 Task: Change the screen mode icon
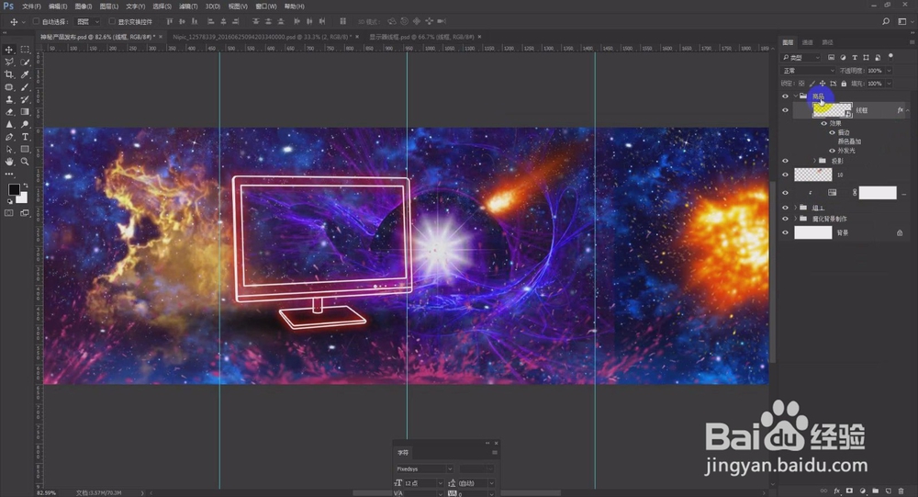[25, 213]
